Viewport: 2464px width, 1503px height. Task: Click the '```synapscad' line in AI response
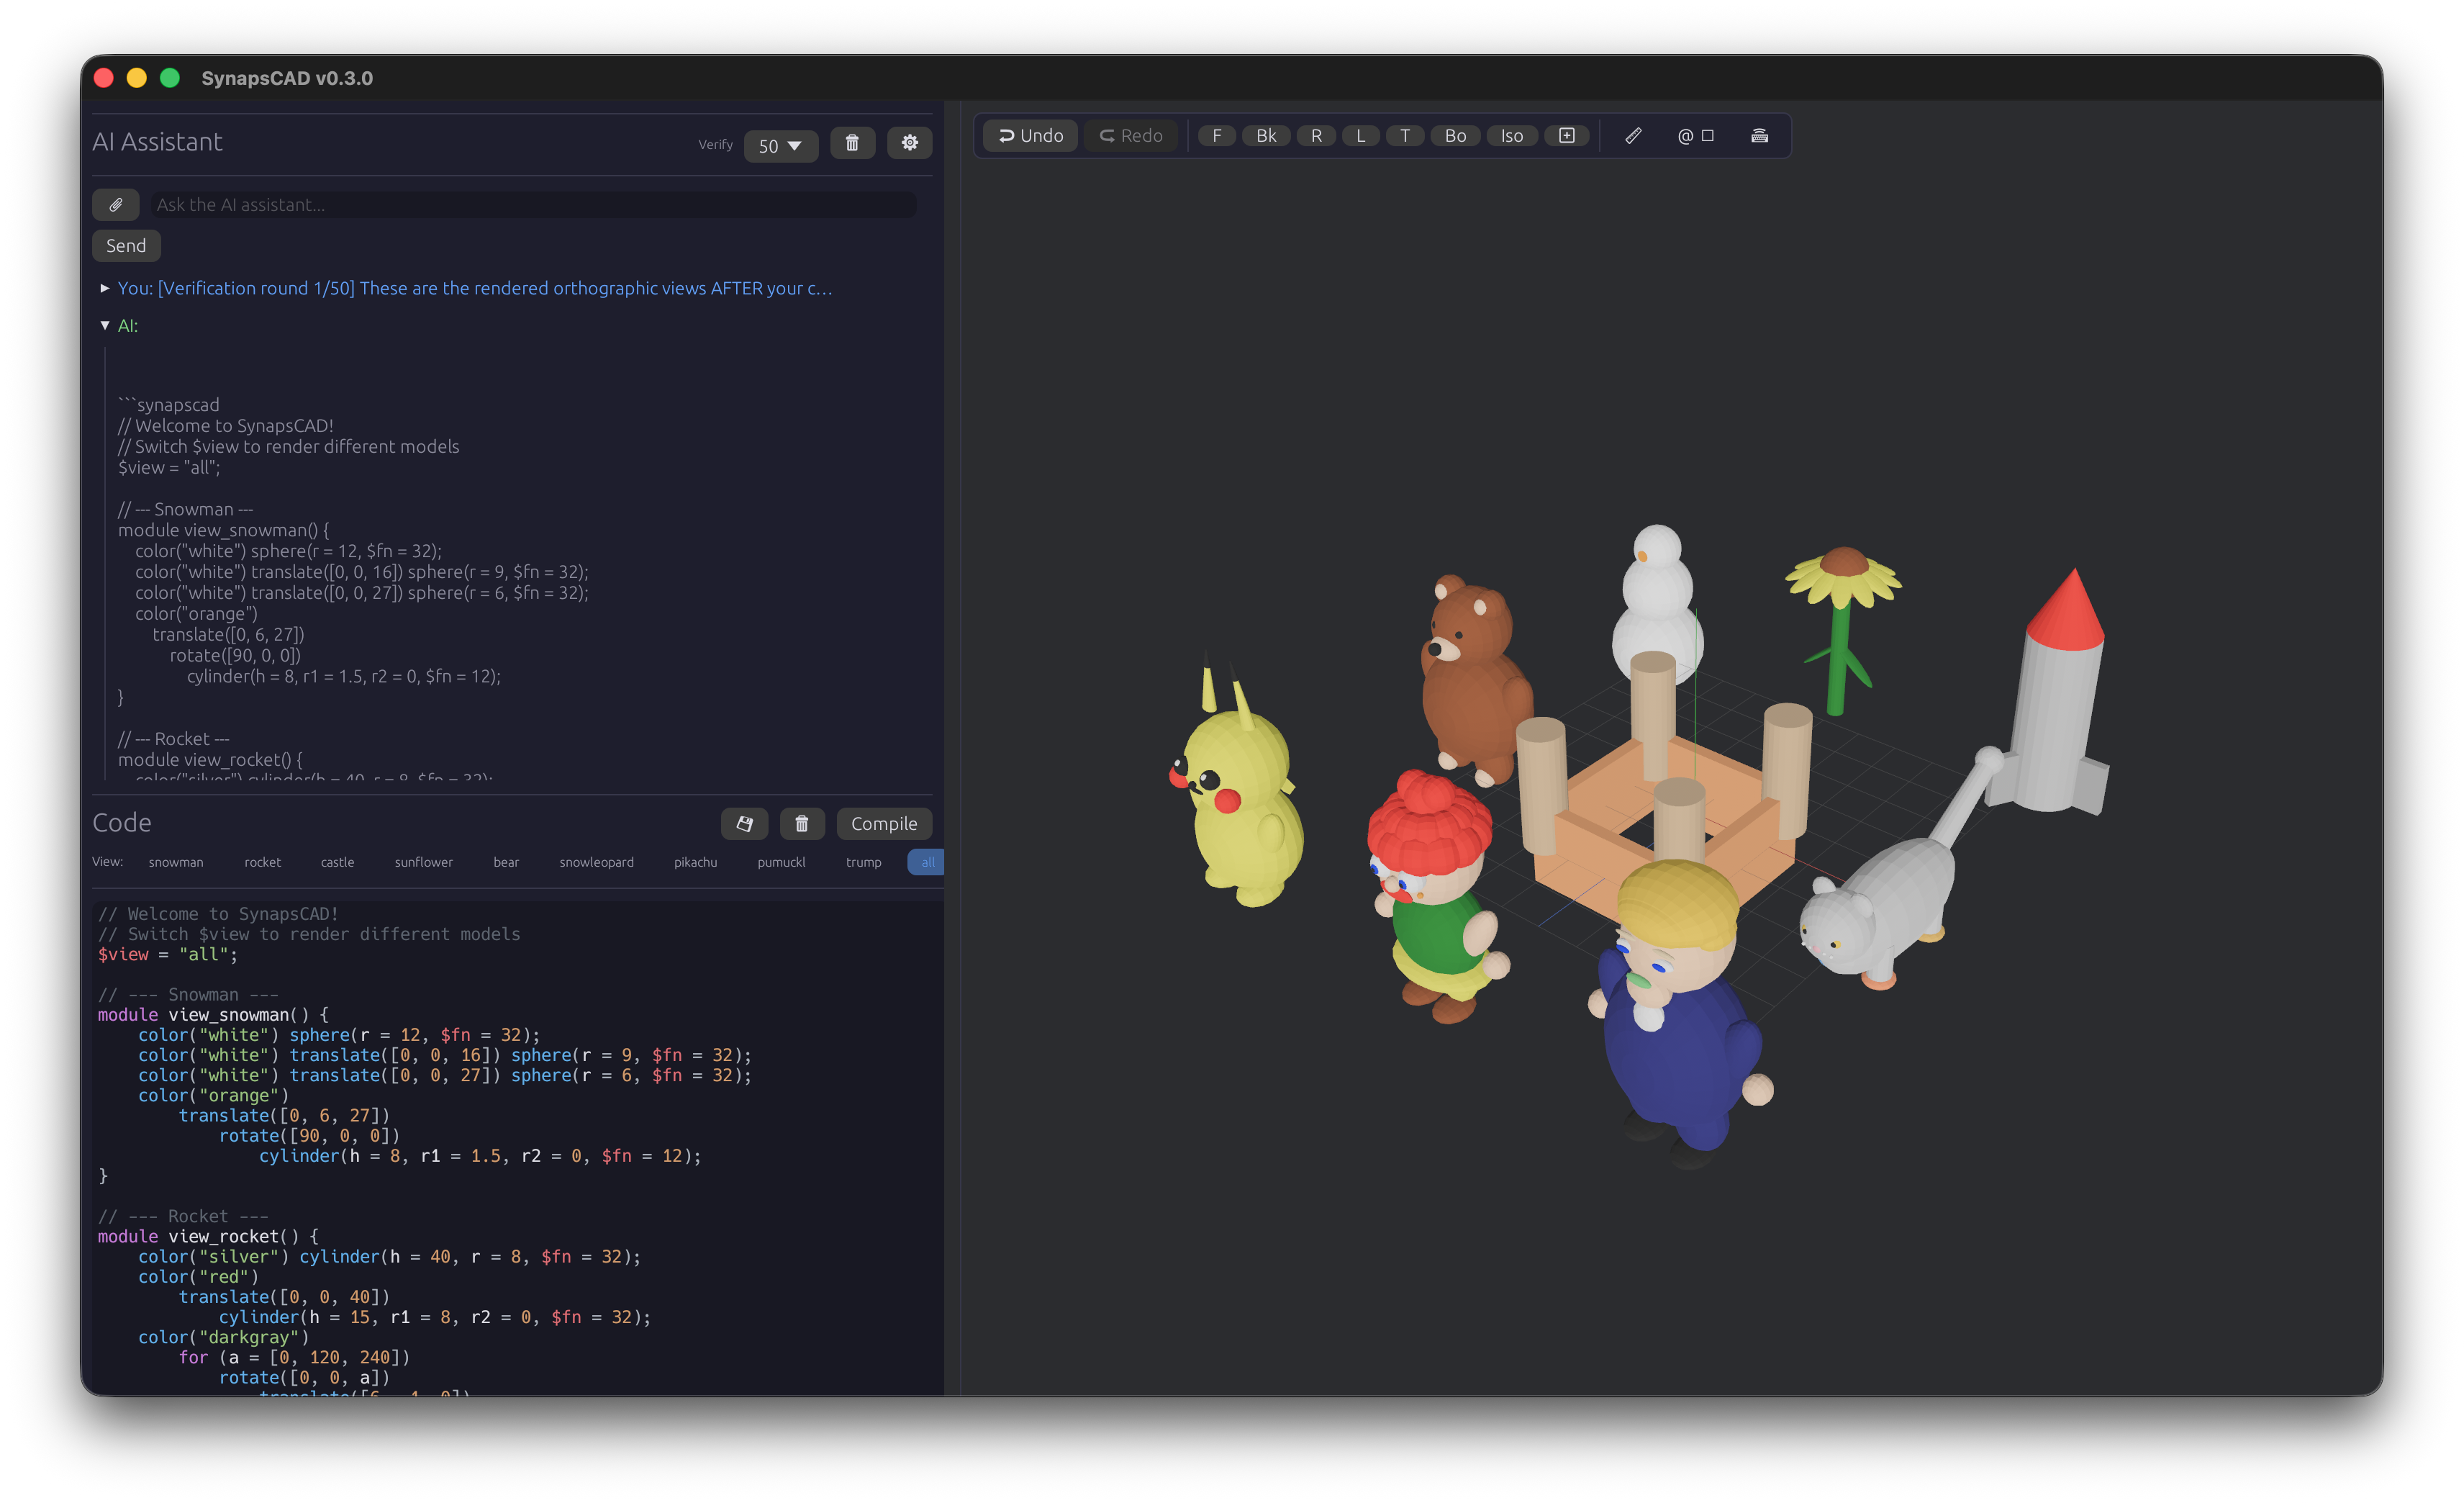tap(169, 405)
